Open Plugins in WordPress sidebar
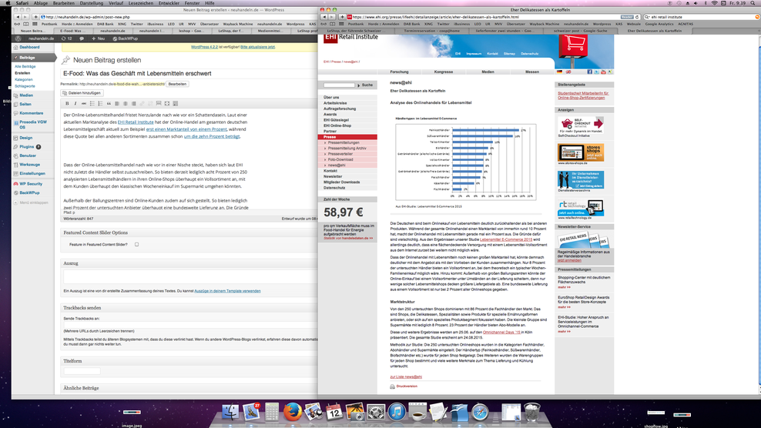This screenshot has width=761, height=428. 27,146
